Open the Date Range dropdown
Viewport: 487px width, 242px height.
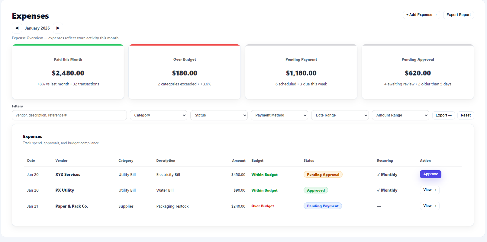tap(340, 115)
